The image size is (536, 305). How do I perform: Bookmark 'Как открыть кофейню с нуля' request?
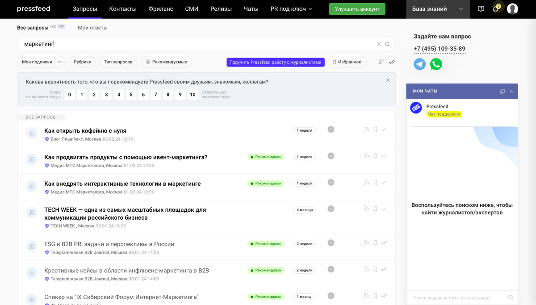[375, 130]
